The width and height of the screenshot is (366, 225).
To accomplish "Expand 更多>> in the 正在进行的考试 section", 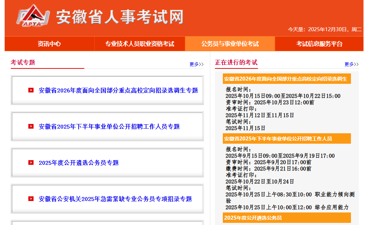I will tap(351, 64).
